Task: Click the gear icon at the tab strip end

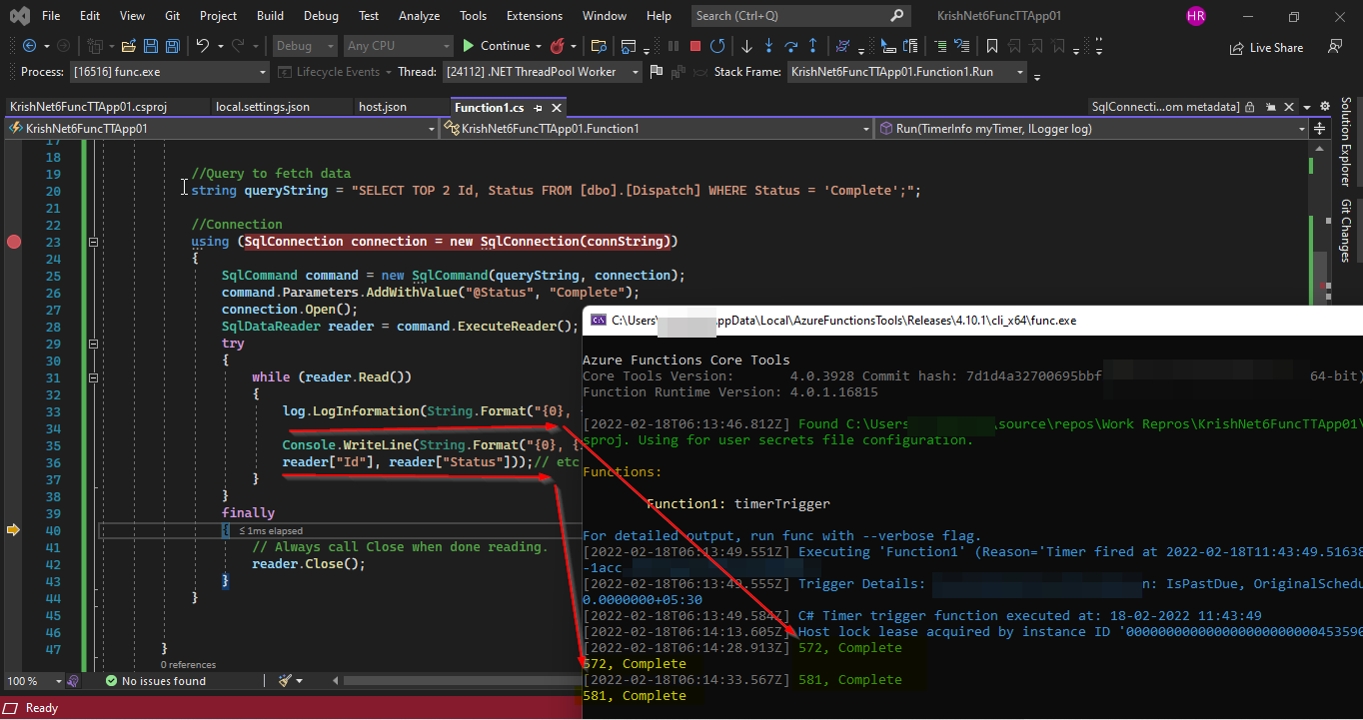Action: click(x=1325, y=106)
